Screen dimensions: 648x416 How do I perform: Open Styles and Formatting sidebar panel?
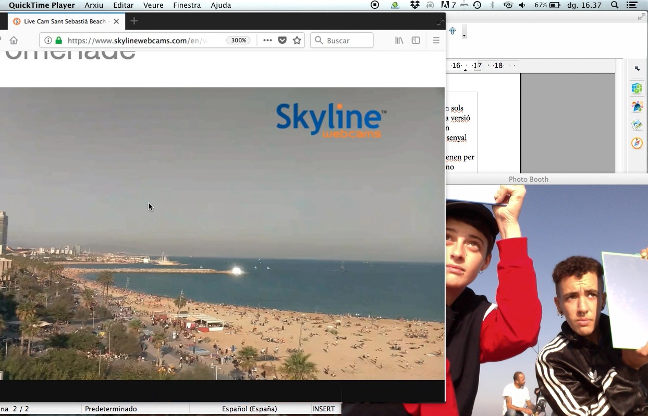click(637, 107)
